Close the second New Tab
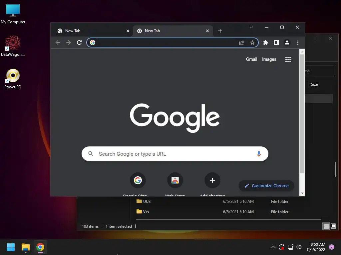This screenshot has width=341, height=255. [x=207, y=31]
